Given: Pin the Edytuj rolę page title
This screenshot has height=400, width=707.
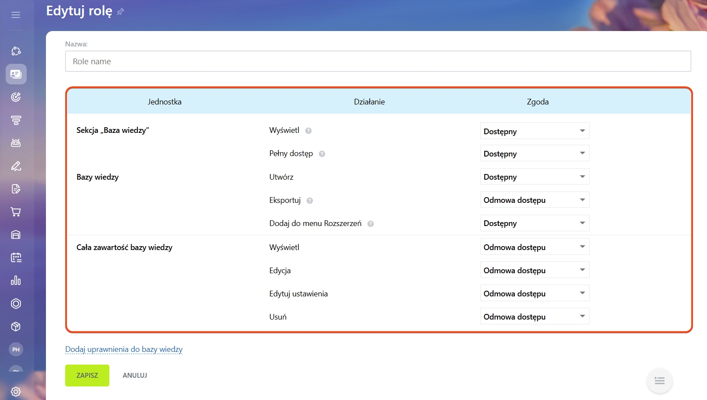Looking at the screenshot, I should point(121,12).
